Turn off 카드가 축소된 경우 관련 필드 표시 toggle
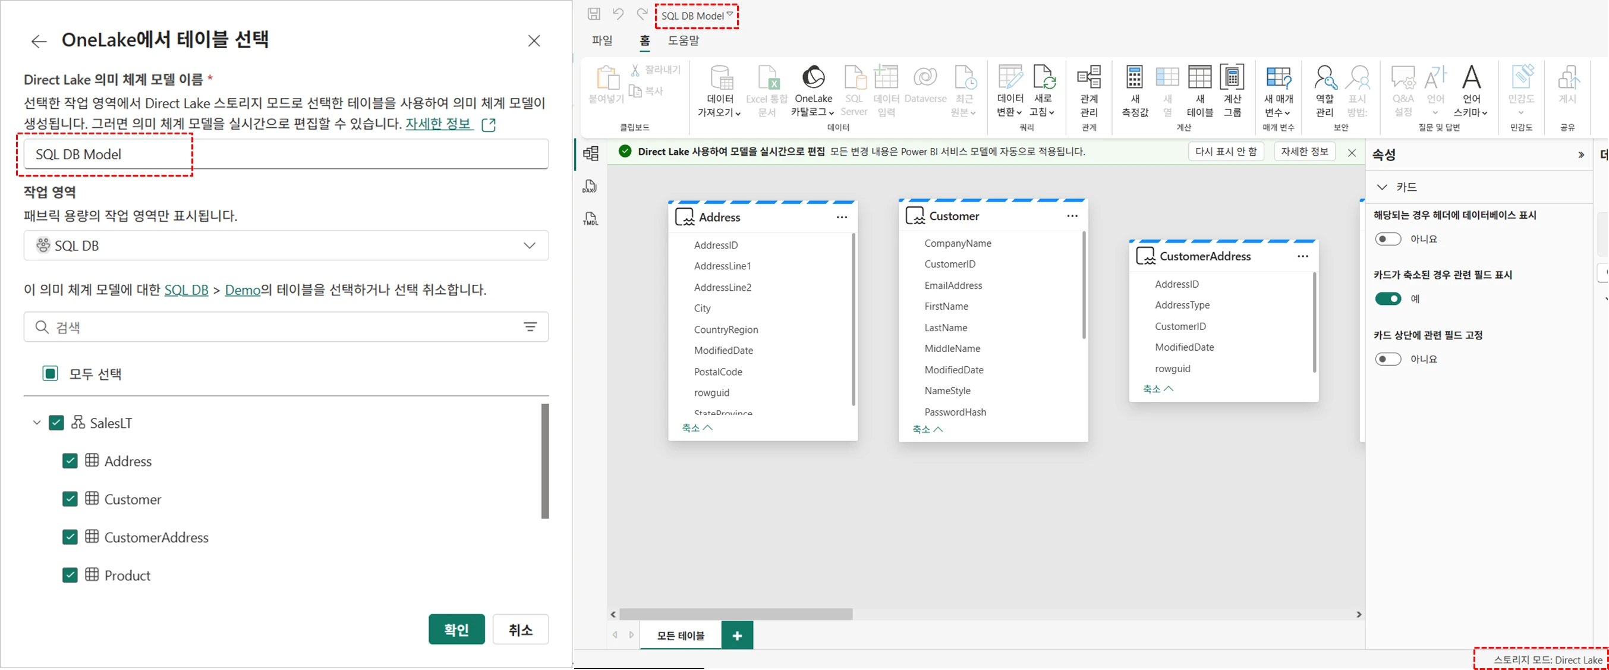 click(1388, 299)
